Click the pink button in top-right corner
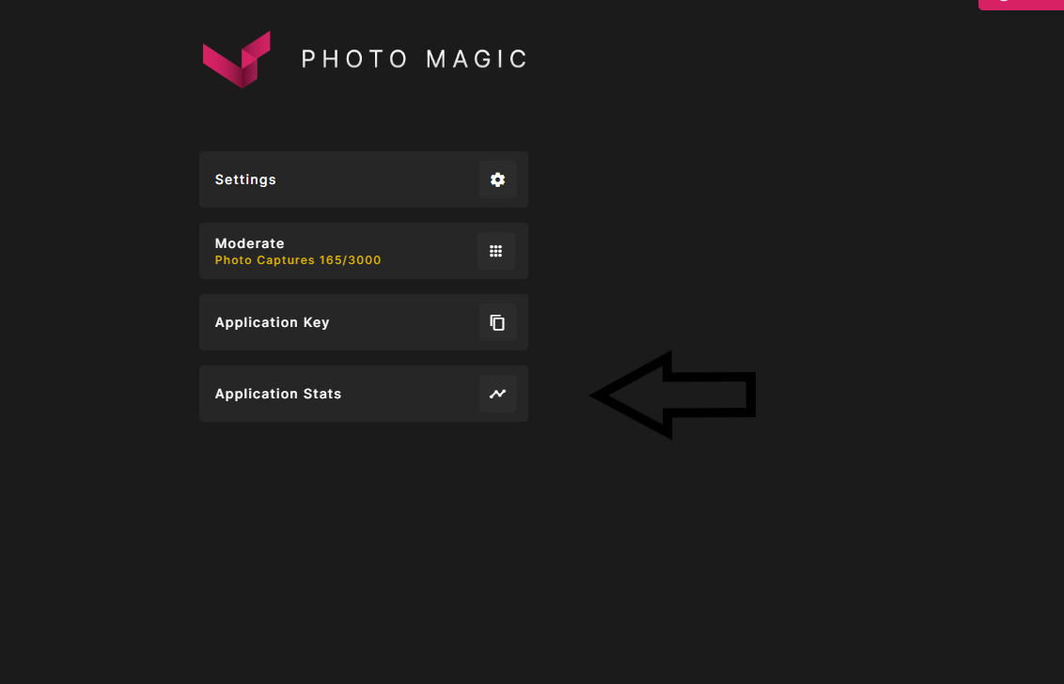Screen dimensions: 1064x684 click(x=1021, y=4)
